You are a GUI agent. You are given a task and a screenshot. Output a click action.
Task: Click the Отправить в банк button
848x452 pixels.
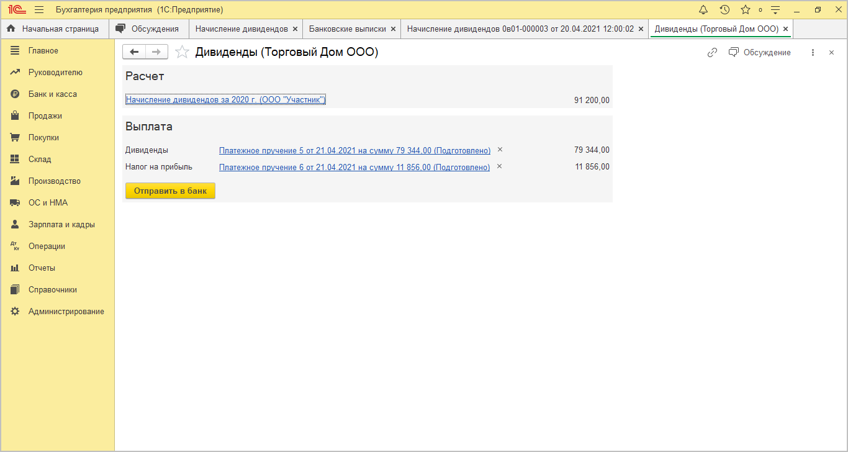pos(170,191)
